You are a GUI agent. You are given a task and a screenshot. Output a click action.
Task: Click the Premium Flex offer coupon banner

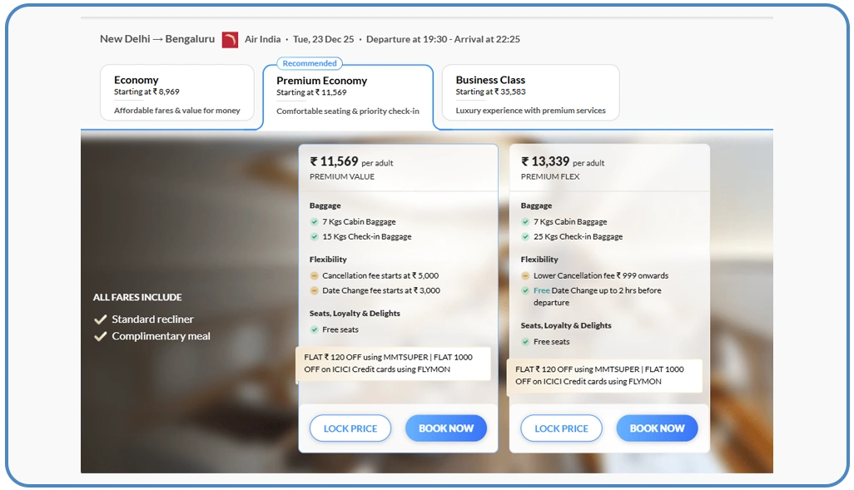604,376
